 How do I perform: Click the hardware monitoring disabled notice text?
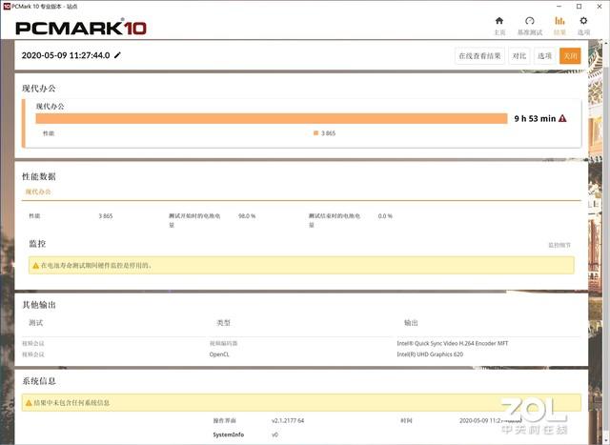[95, 266]
